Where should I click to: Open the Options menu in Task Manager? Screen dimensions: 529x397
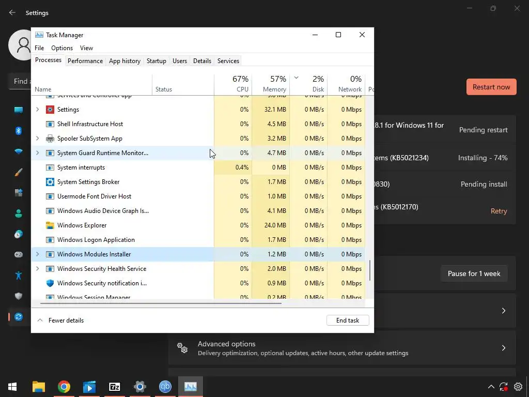click(62, 48)
